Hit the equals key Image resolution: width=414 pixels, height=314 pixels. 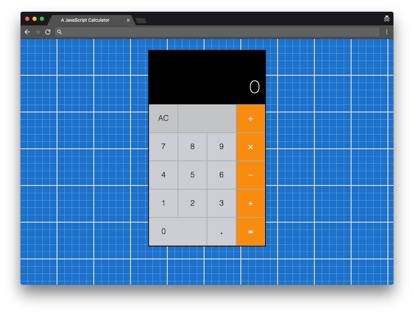point(250,232)
